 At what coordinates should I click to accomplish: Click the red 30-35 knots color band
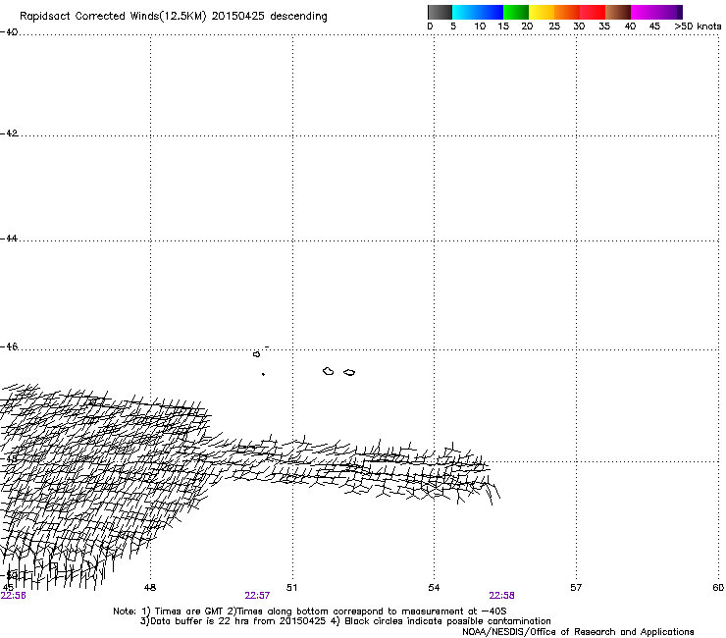tap(593, 12)
